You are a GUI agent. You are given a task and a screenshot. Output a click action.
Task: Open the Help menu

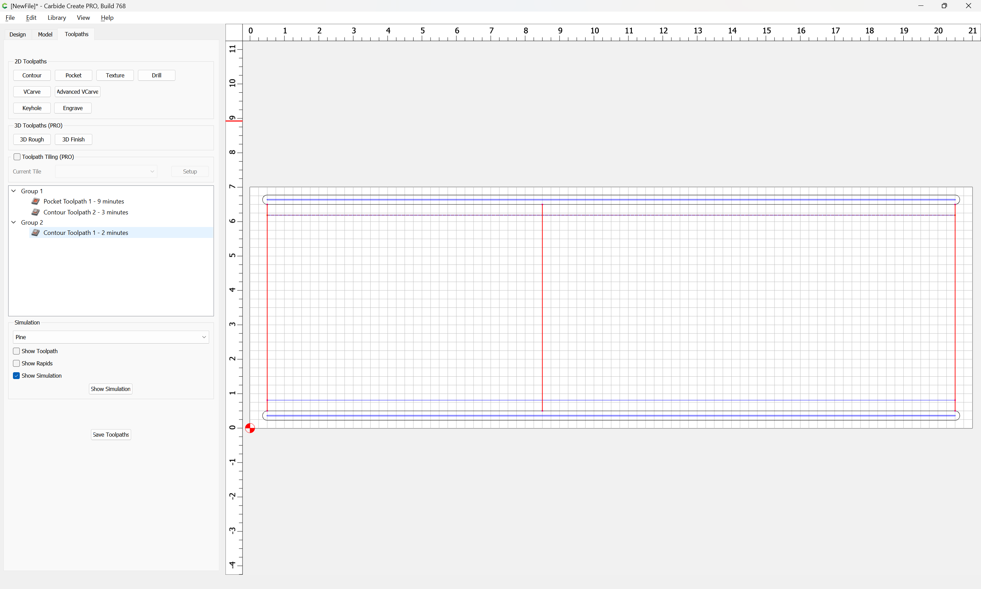pos(107,17)
